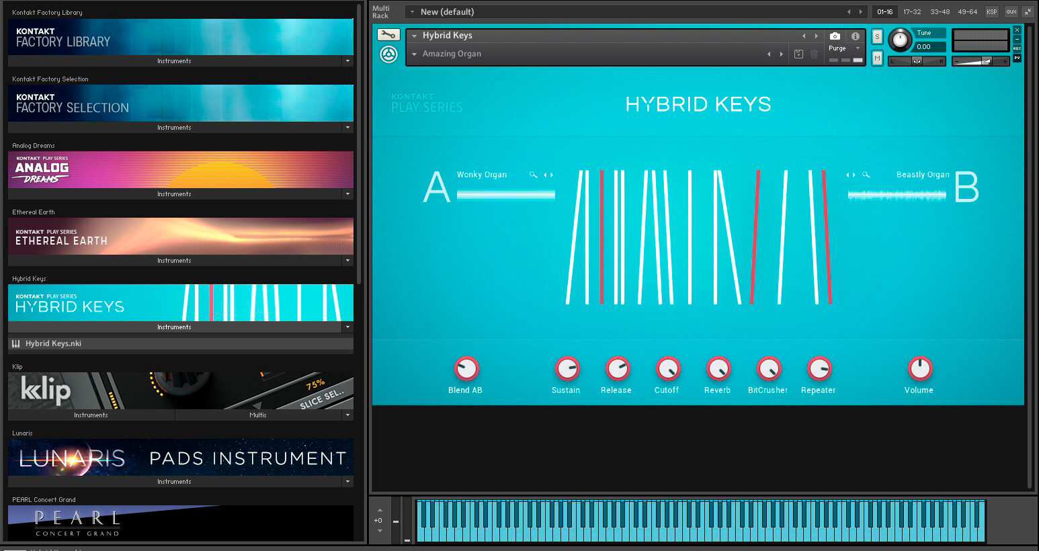The width and height of the screenshot is (1039, 551).
Task: Expand Analog Dreams library options arrow
Action: tap(347, 194)
